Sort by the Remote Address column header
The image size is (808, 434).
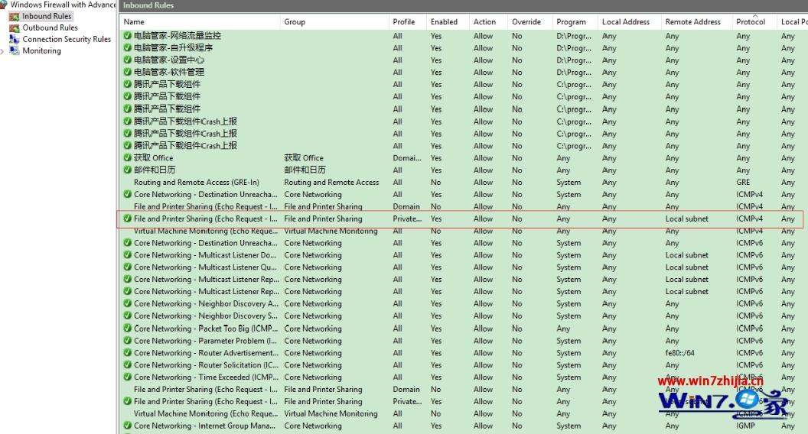[x=692, y=21]
